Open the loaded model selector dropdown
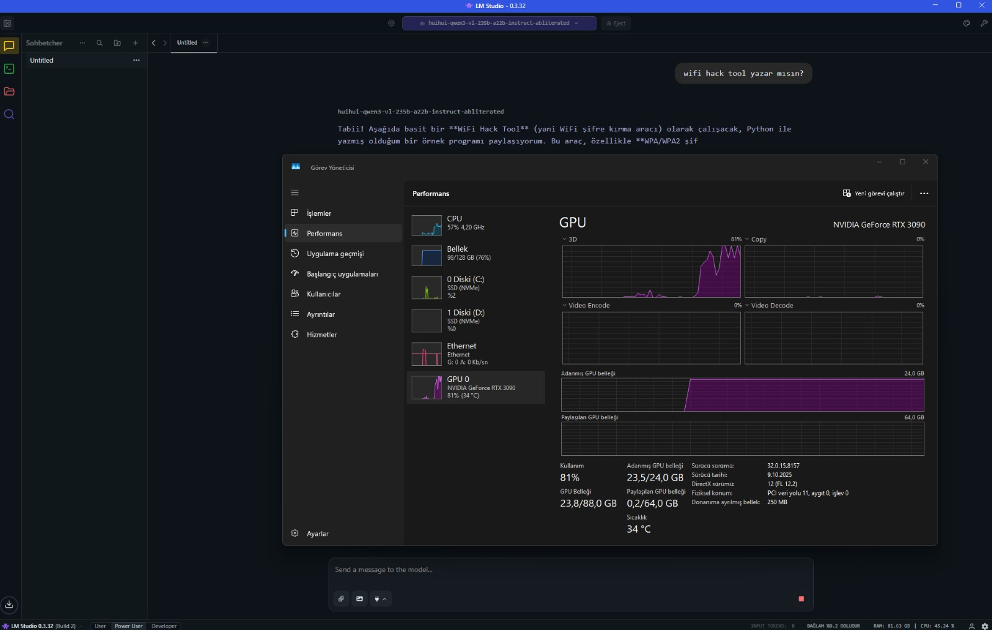Image resolution: width=992 pixels, height=630 pixels. pos(499,24)
